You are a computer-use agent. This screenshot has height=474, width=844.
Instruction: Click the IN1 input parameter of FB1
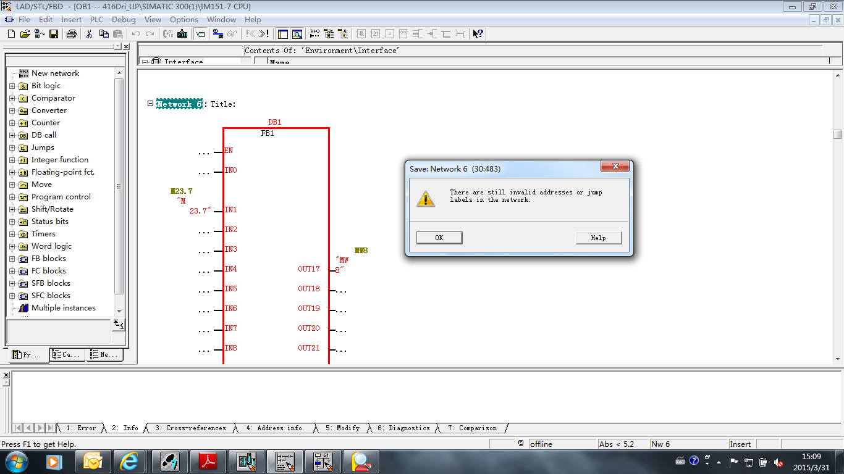(x=230, y=210)
